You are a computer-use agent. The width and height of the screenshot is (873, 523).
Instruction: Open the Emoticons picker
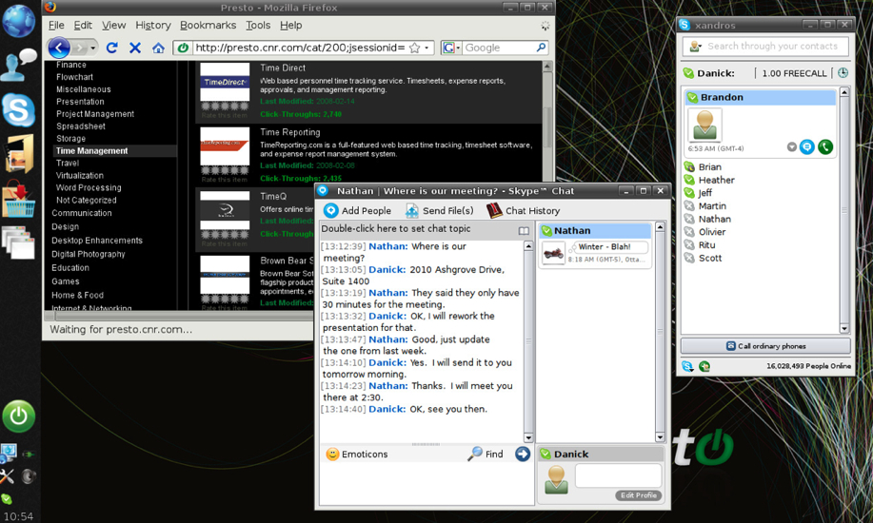click(x=357, y=454)
